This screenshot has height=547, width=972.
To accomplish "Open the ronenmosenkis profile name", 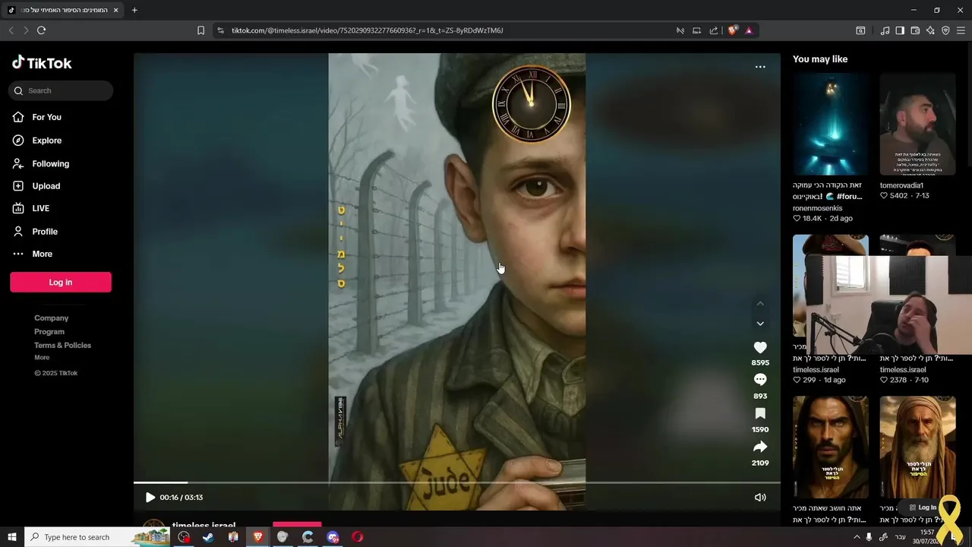I will click(x=817, y=207).
